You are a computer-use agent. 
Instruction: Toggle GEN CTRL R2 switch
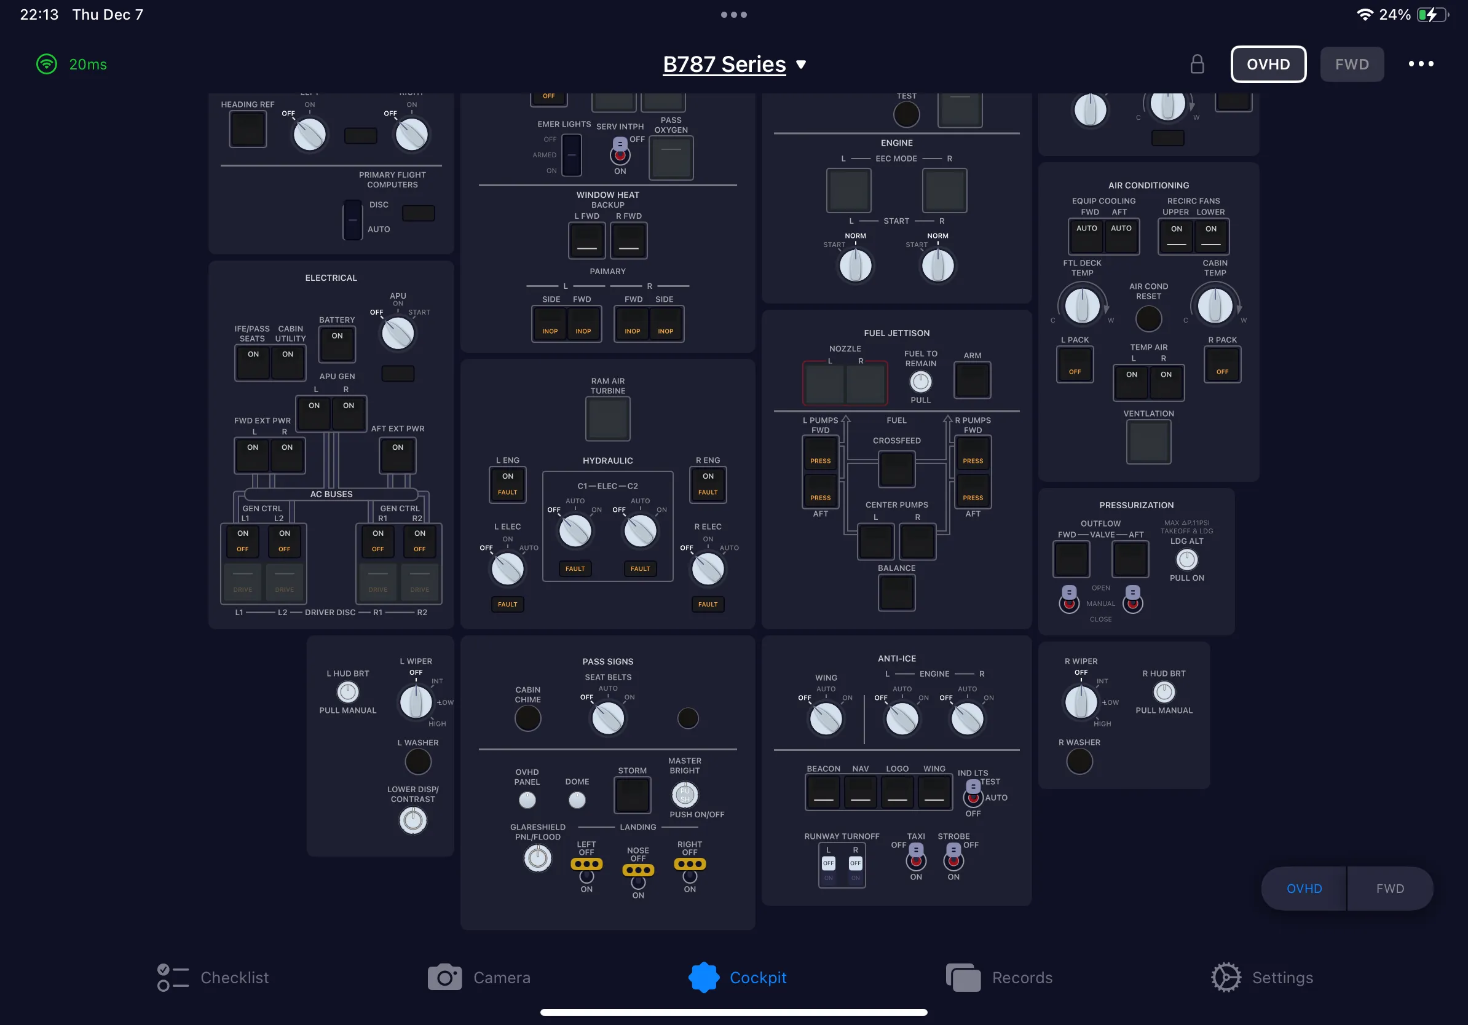419,541
